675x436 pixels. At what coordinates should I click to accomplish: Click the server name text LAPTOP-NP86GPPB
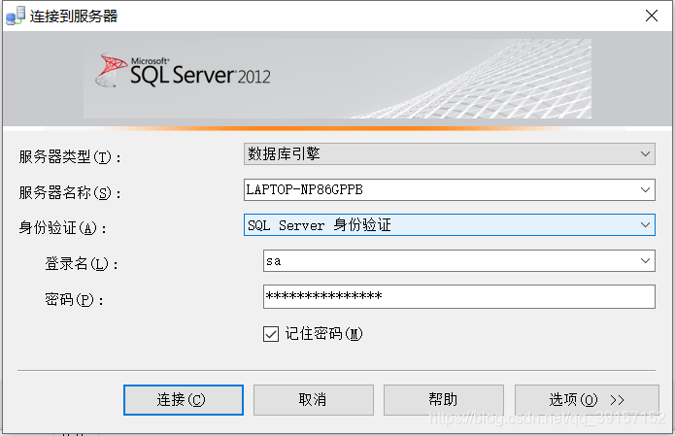click(x=304, y=189)
